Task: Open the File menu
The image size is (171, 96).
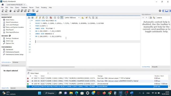Action: pos(2,7)
